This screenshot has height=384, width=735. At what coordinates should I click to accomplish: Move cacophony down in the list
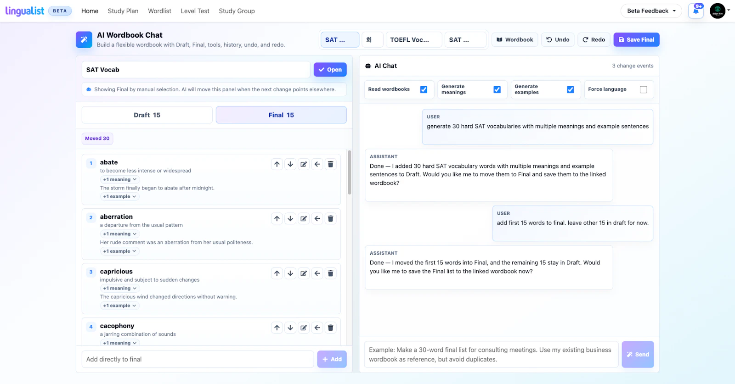coord(290,328)
